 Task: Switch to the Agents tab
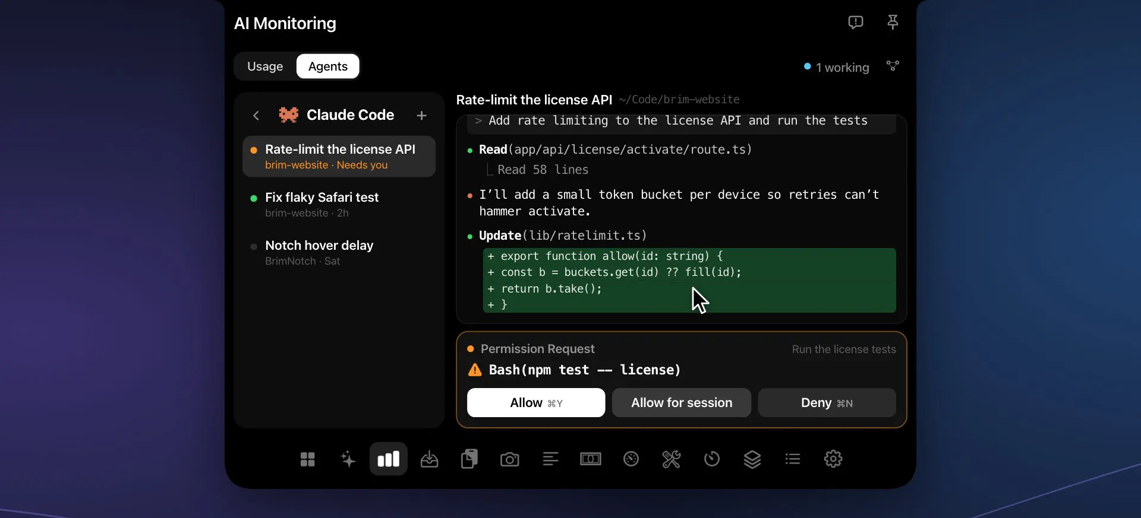(x=328, y=66)
